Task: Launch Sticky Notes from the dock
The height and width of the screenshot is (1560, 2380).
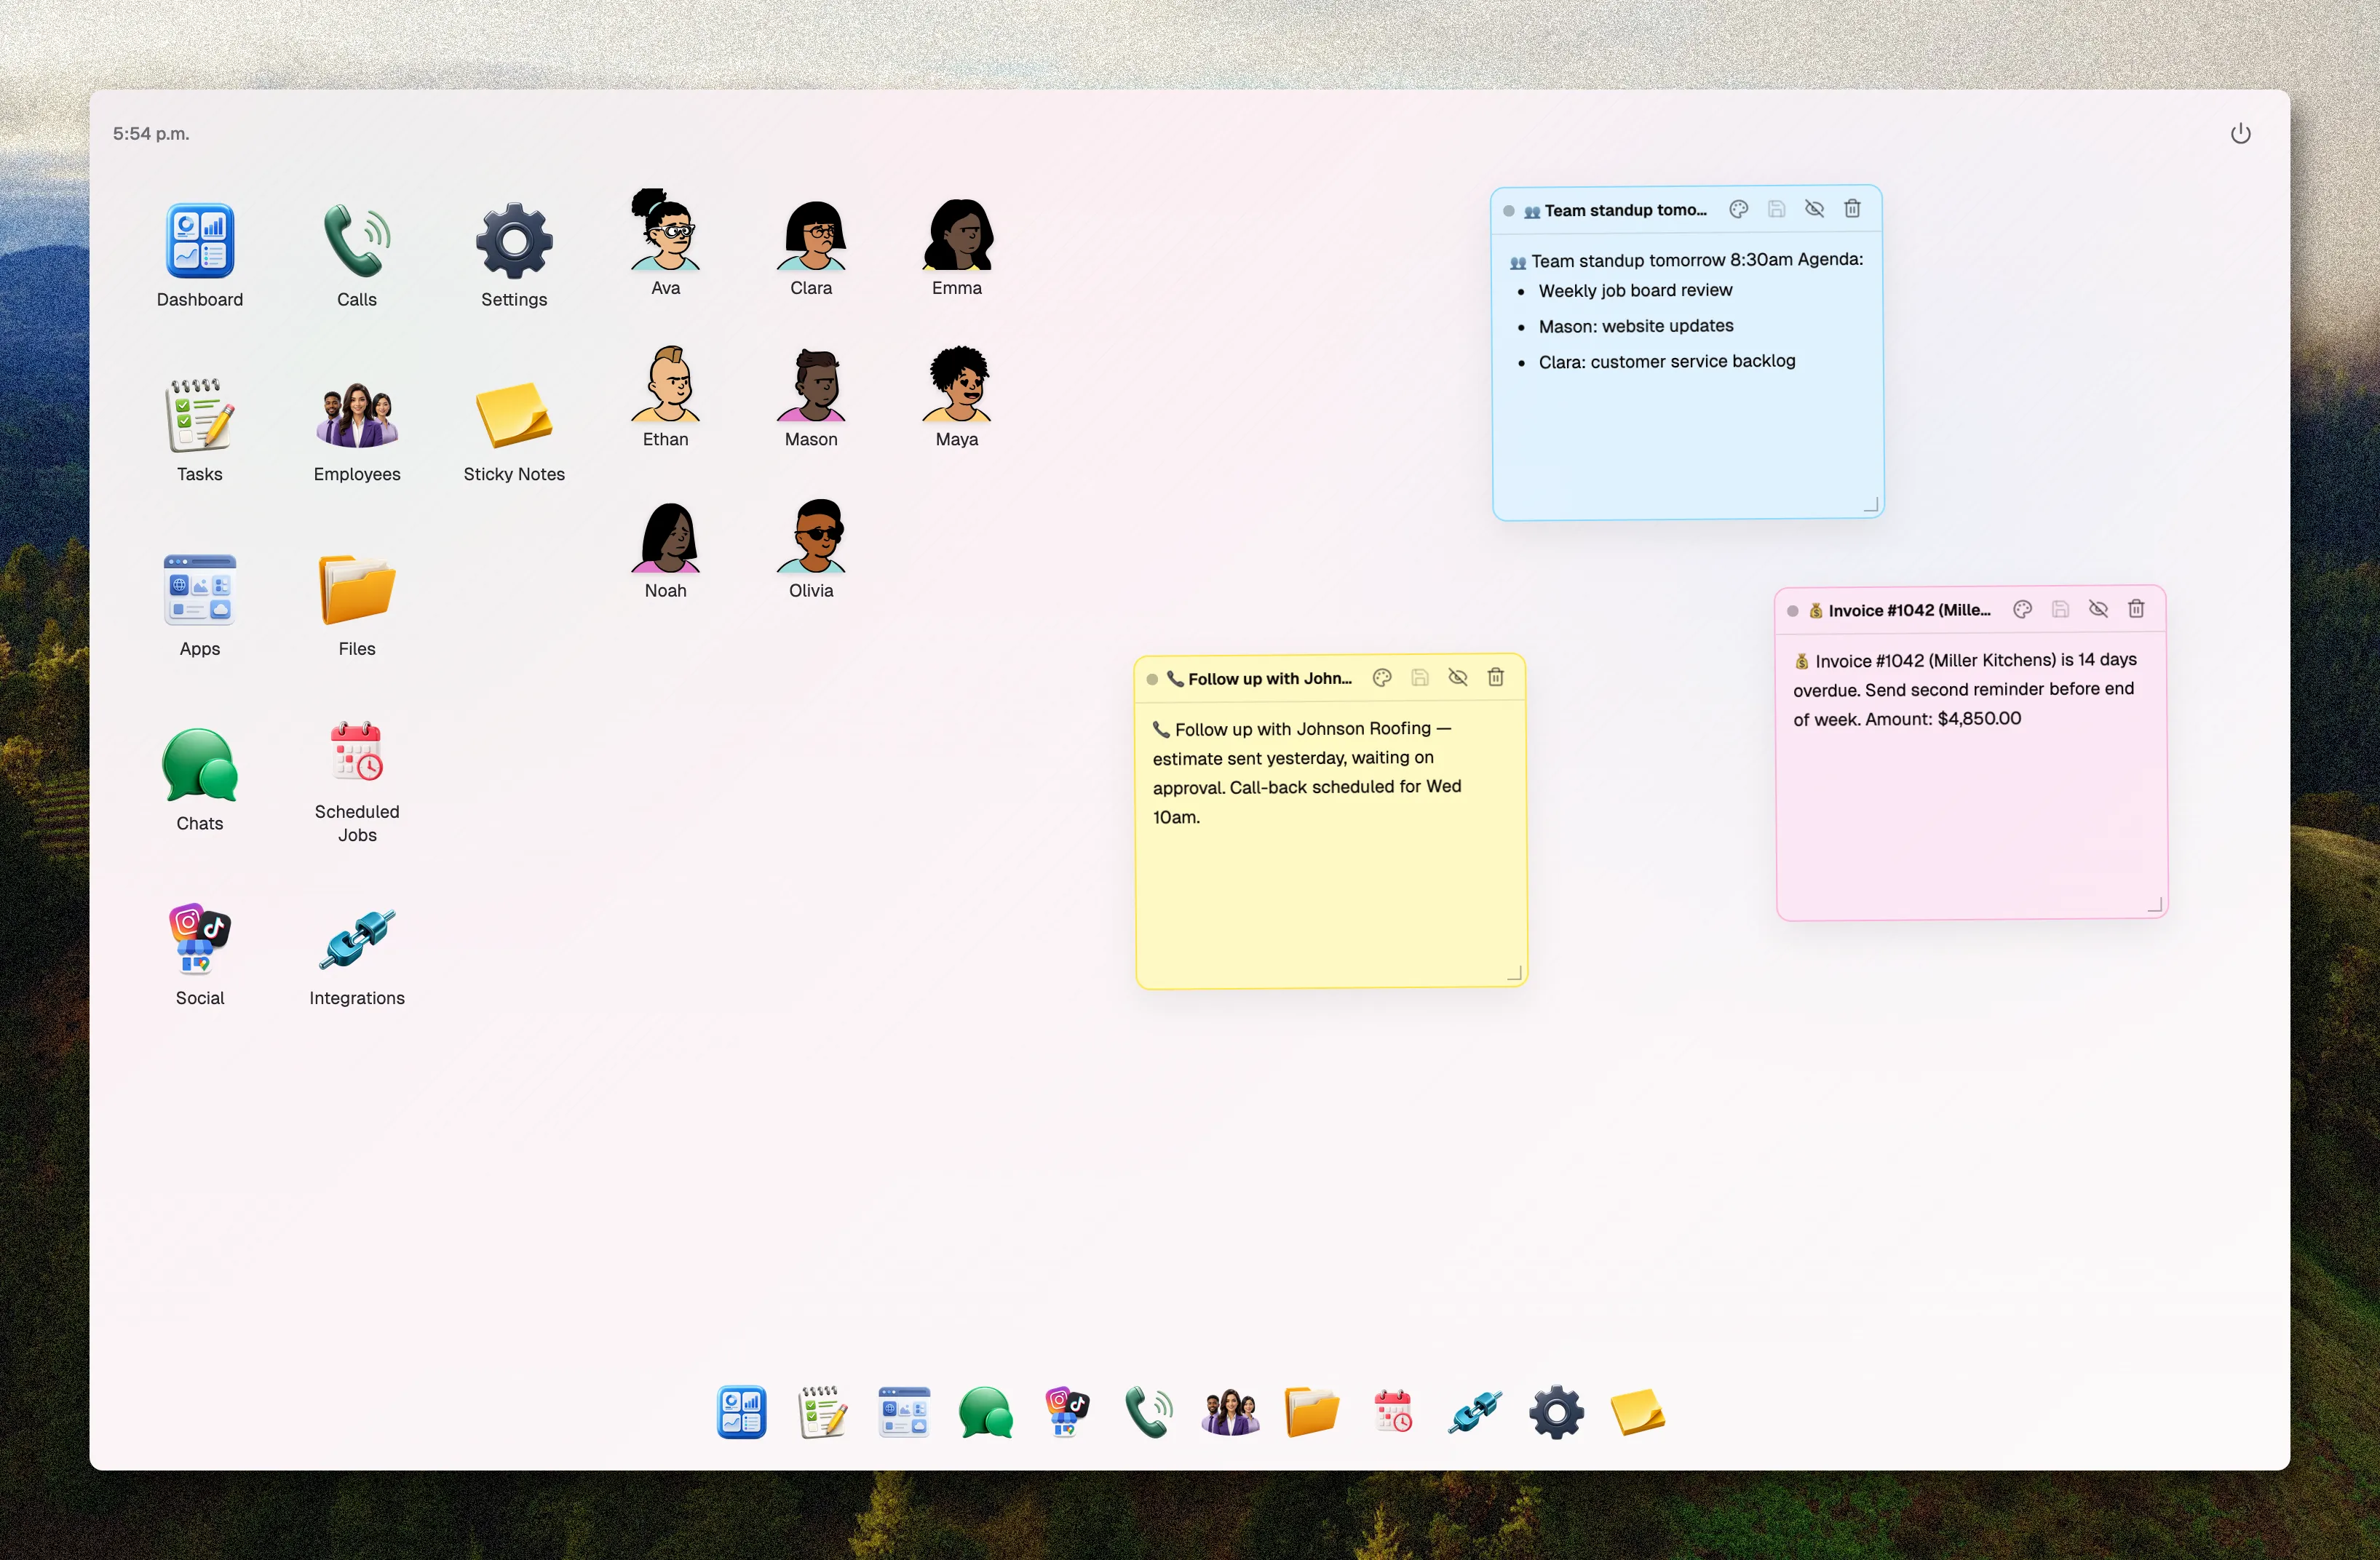Action: coord(1638,1412)
